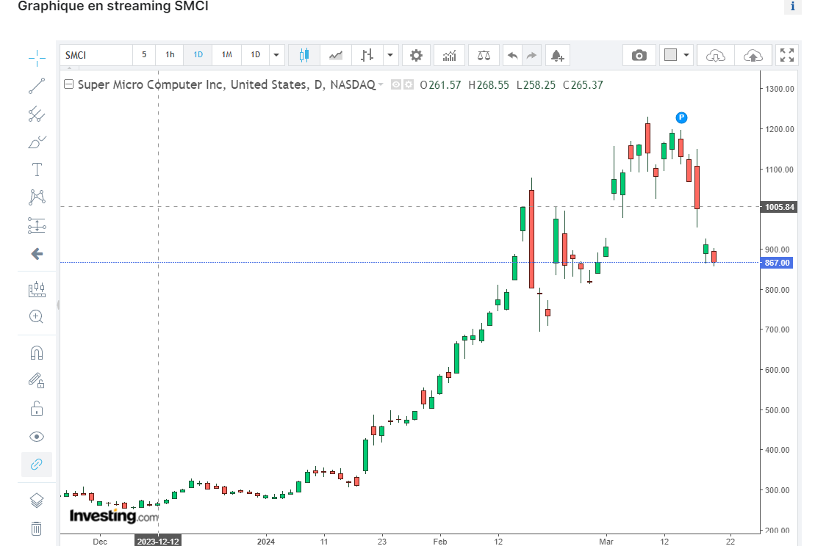
Task: Select the text annotation tool
Action: pos(37,170)
